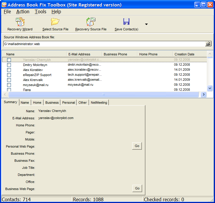The height and width of the screenshot is (203, 215).
Task: Check the Yaroslav Chernykh contact checkbox
Action: tap(9, 60)
